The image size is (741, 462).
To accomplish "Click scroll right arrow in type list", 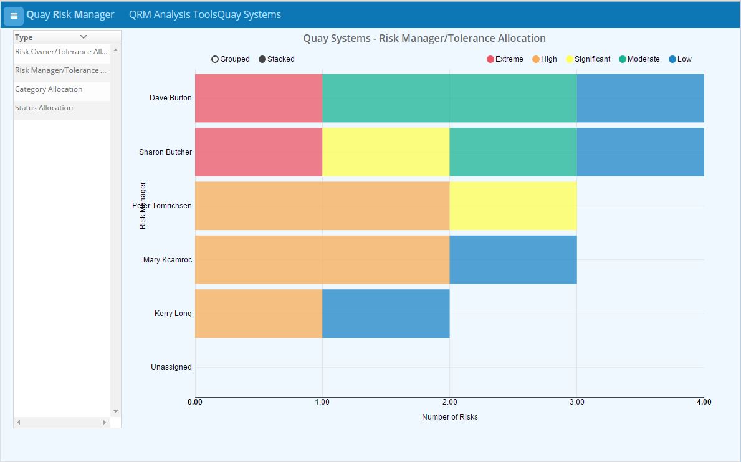I will pos(105,422).
